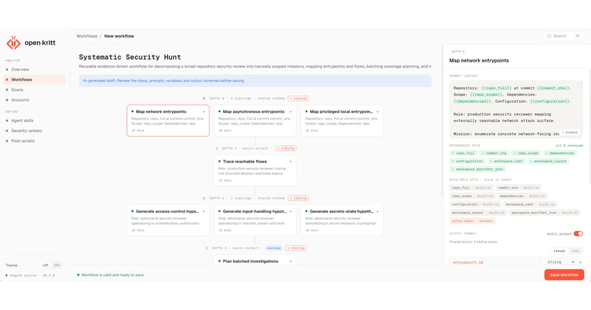Remove the Trace reachable flows step
Viewport: 591px width, 310px height.
pos(291,161)
